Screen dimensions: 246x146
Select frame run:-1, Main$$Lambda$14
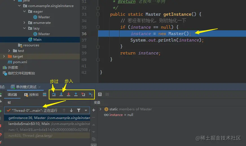pos(47,130)
